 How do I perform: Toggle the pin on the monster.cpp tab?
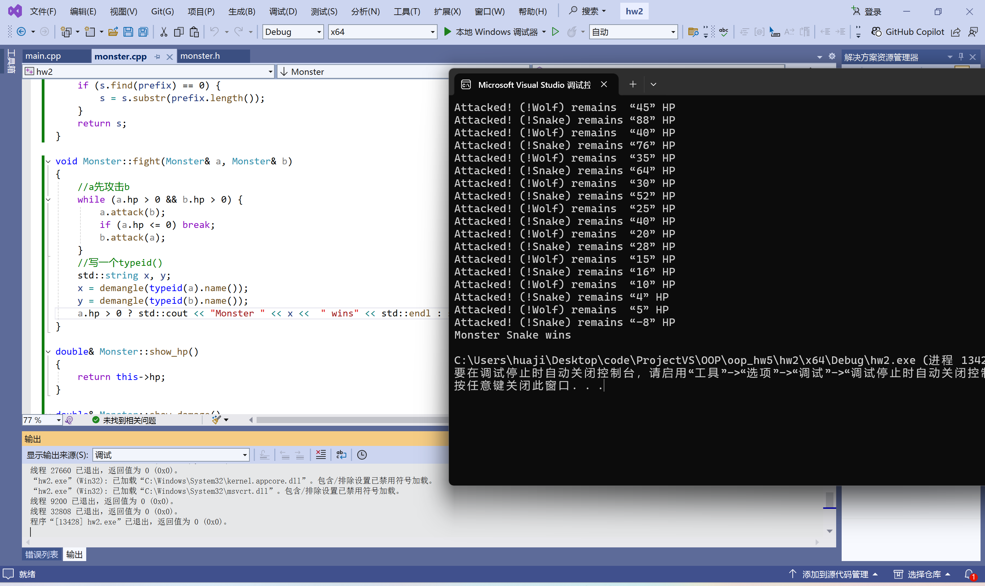click(x=157, y=56)
